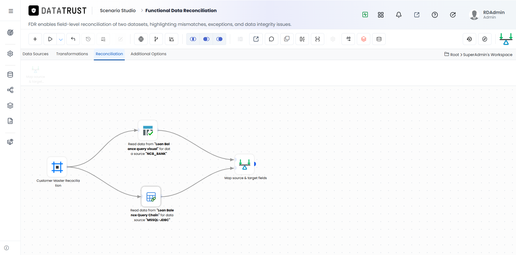Switch to Data Sources tab
This screenshot has height=255, width=516.
click(35, 54)
